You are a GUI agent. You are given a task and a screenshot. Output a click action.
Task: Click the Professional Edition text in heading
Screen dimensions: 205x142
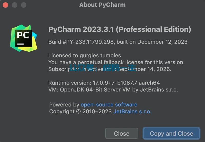pyautogui.click(x=153, y=29)
